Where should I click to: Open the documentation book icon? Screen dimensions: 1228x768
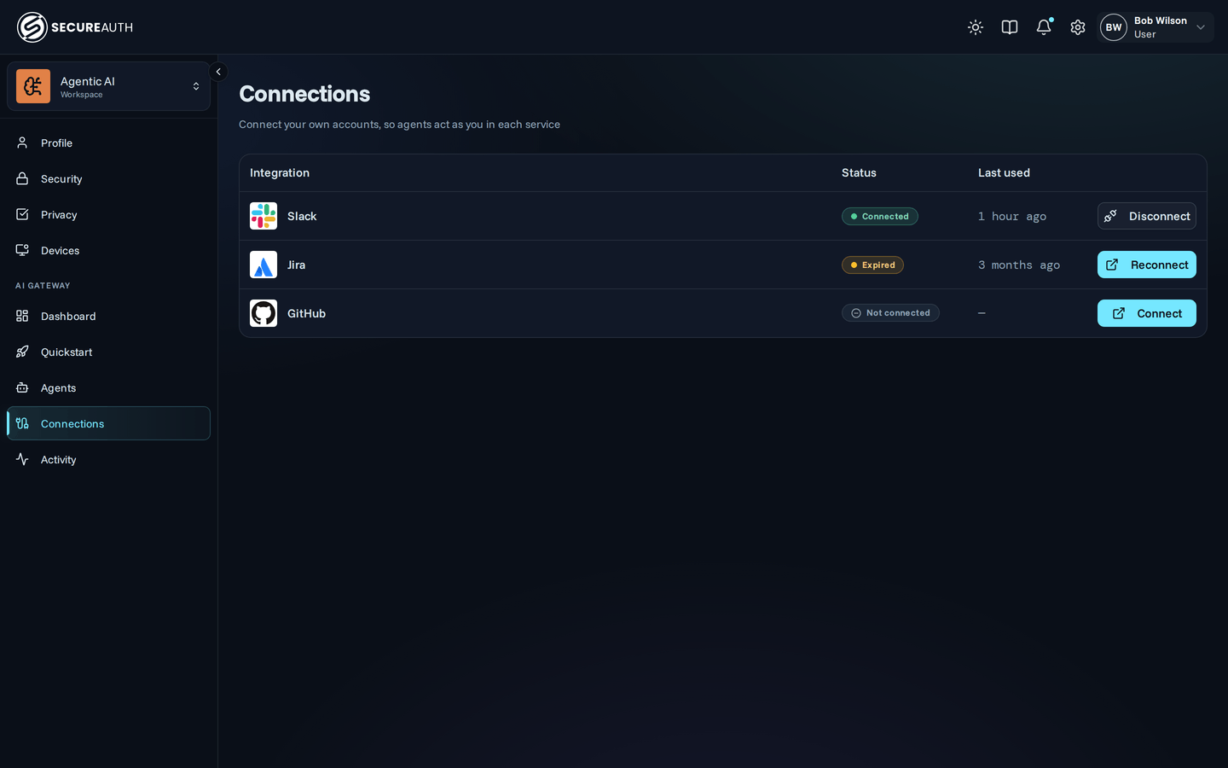[x=1010, y=27]
